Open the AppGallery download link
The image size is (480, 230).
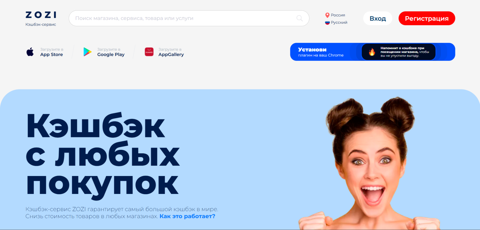tap(164, 52)
